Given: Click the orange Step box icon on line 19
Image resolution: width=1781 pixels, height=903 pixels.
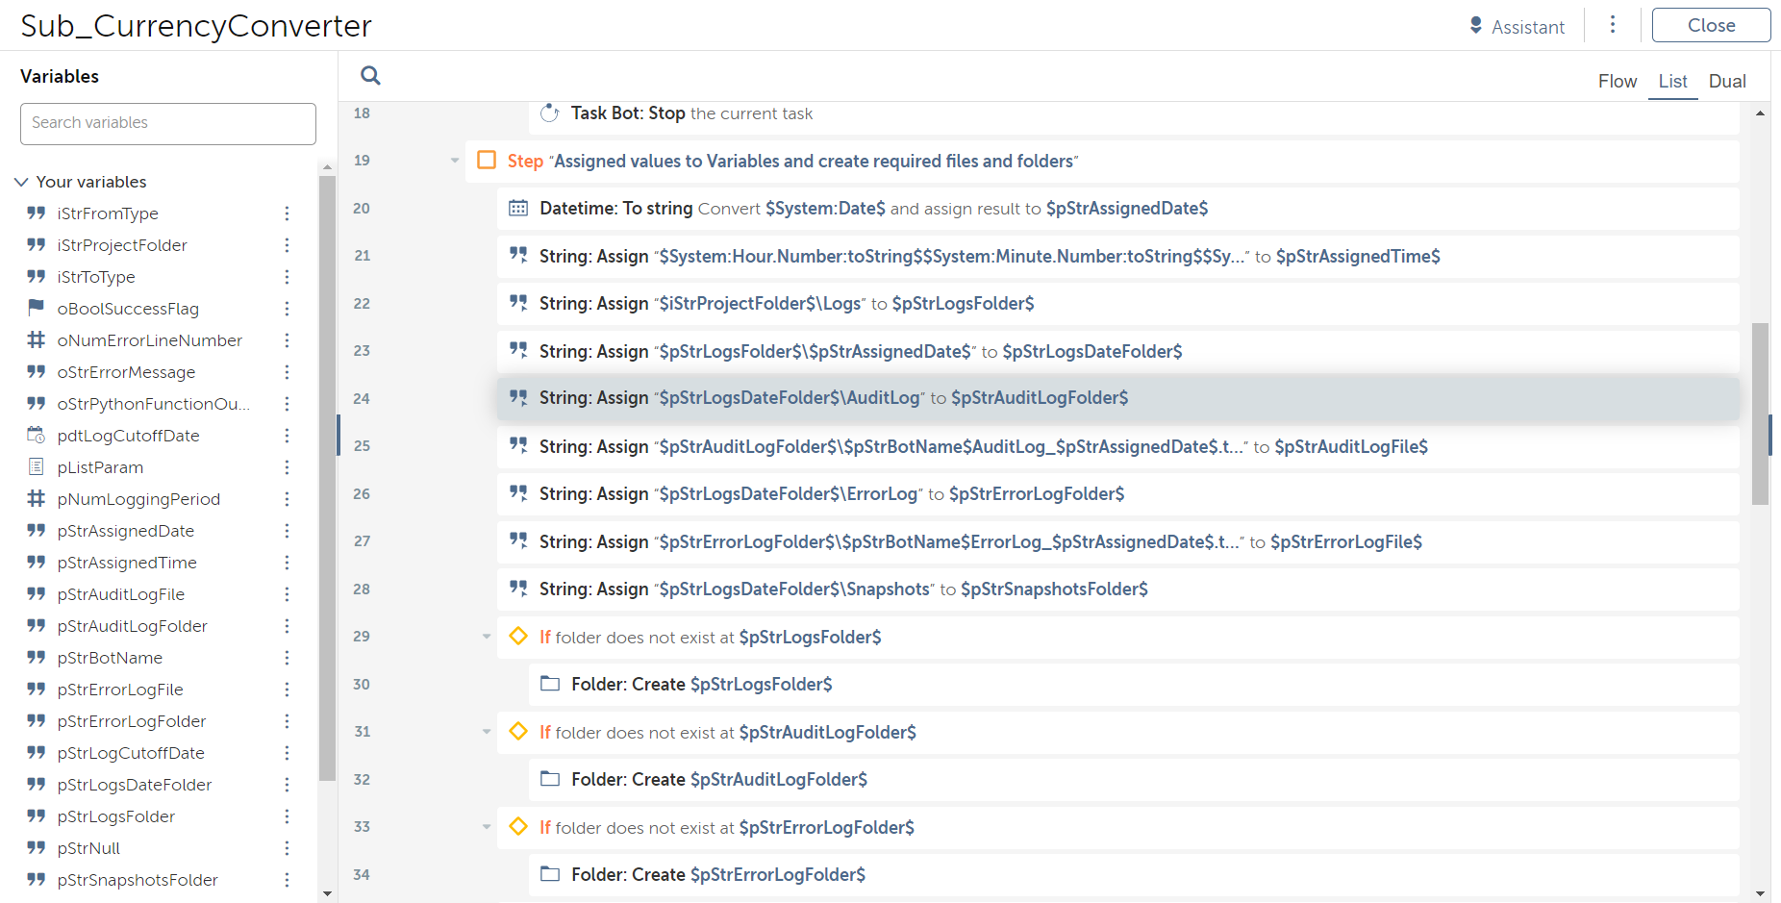Looking at the screenshot, I should (488, 161).
